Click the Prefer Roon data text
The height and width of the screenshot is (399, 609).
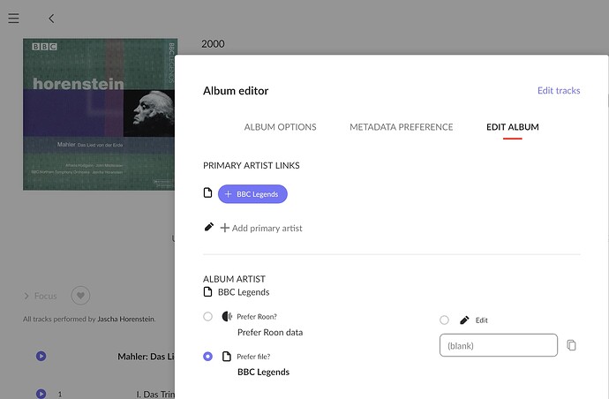coord(270,332)
